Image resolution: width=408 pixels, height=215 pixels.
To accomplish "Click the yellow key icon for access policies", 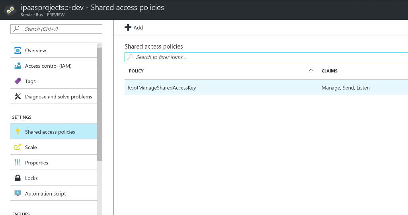I will [18, 132].
